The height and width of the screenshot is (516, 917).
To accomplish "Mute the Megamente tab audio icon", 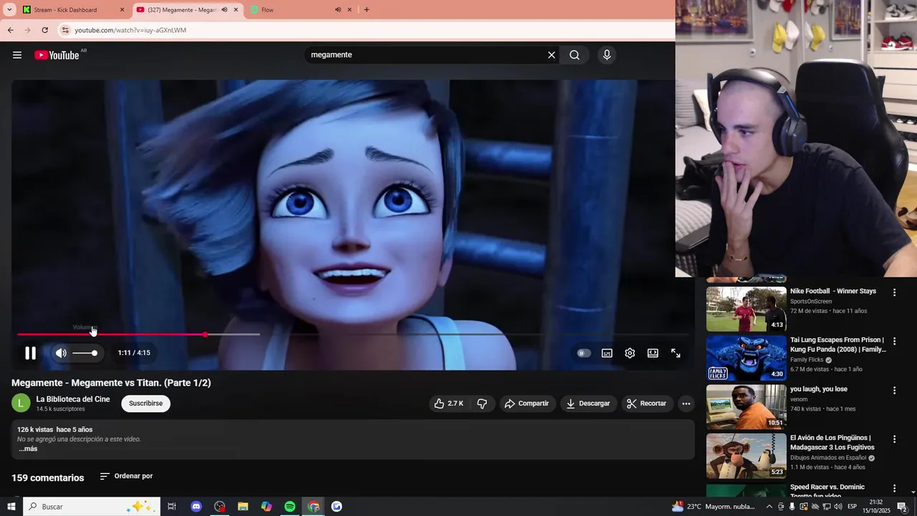I will pos(224,10).
